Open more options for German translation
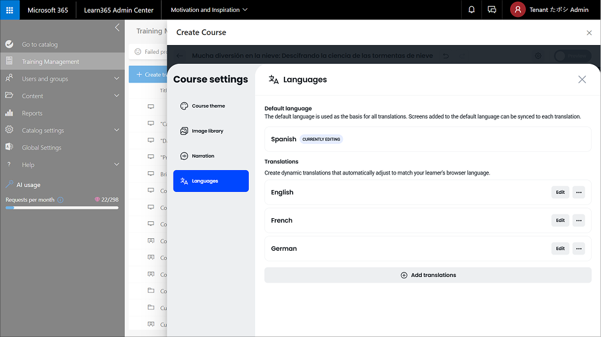The height and width of the screenshot is (337, 601). point(578,249)
